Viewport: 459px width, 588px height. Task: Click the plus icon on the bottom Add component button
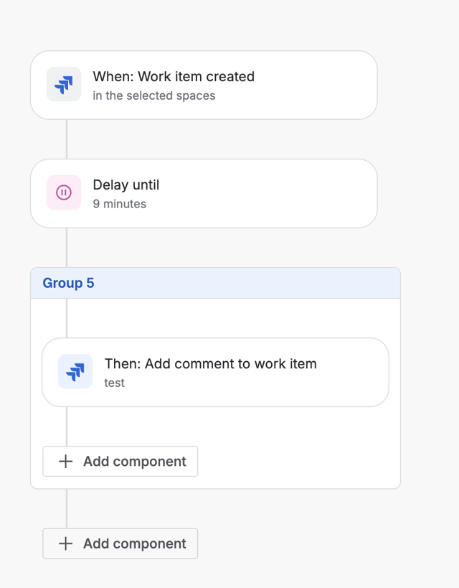(65, 543)
